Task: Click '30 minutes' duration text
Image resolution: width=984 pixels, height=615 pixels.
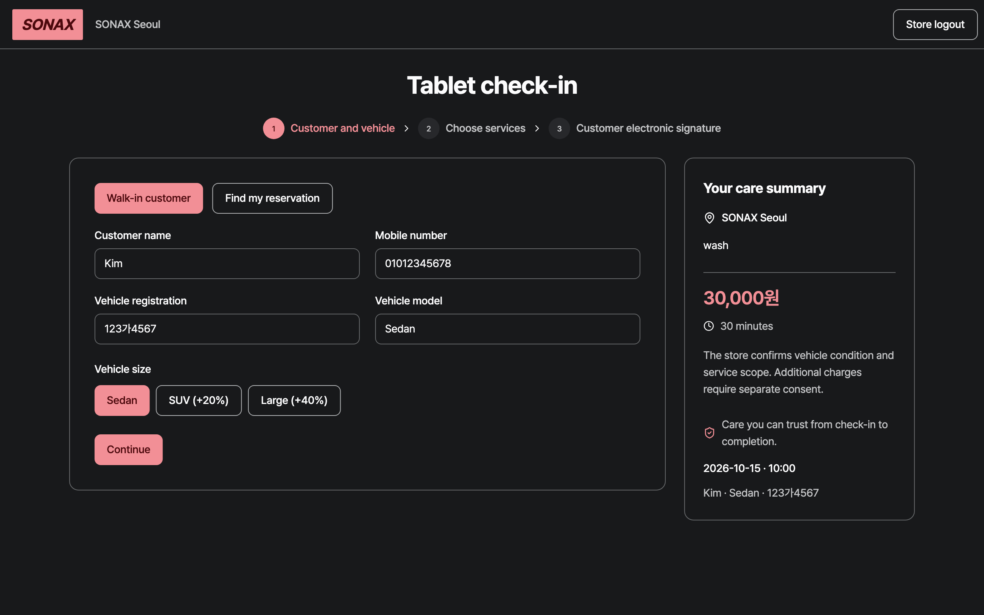Action: [x=746, y=326]
